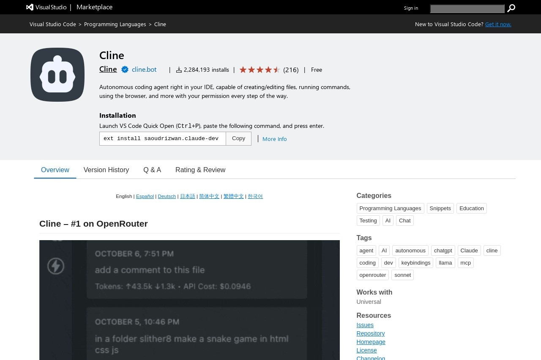
Task: Open Programming Languages breadcrumb
Action: coord(115,24)
